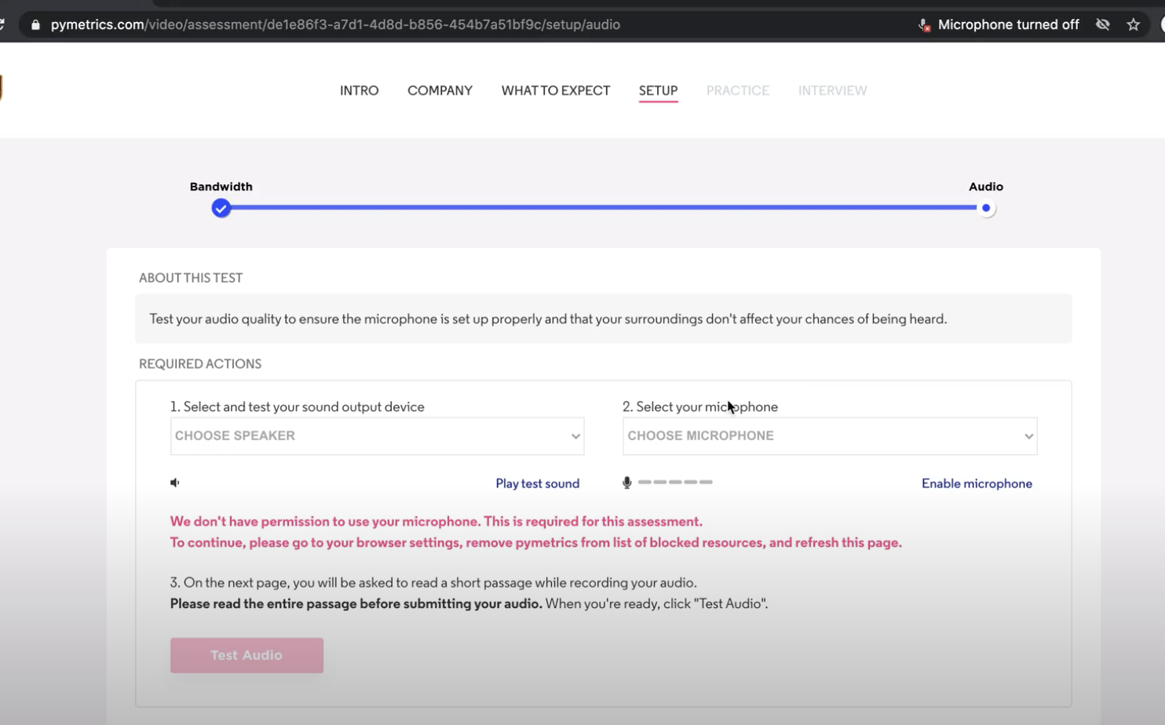Open the Choose Microphone dropdown

830,435
